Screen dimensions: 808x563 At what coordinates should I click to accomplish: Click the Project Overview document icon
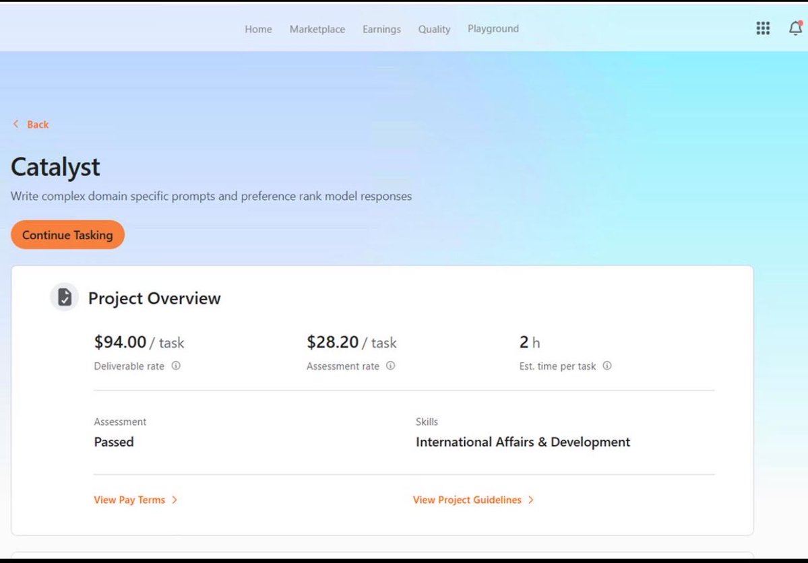pyautogui.click(x=65, y=297)
